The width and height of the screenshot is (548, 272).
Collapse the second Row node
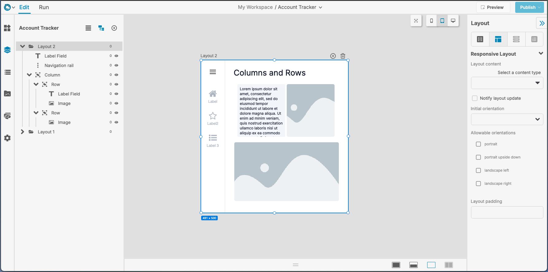36,113
